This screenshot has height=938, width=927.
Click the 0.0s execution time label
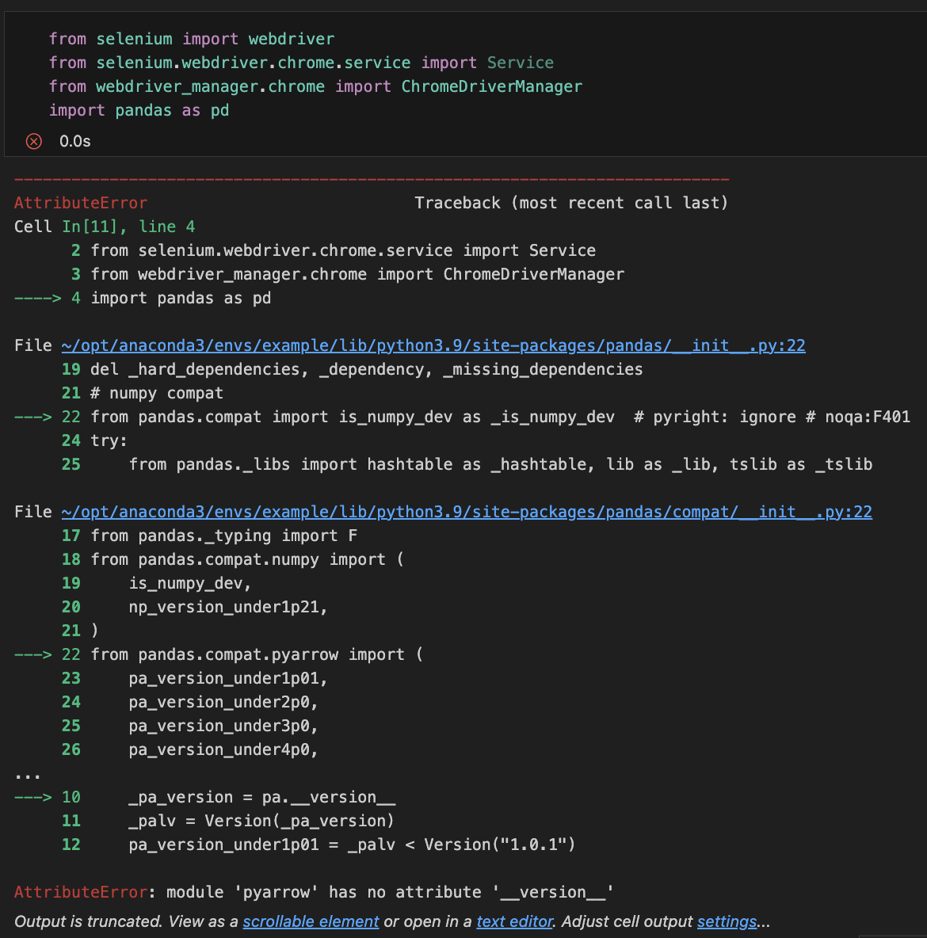[75, 141]
